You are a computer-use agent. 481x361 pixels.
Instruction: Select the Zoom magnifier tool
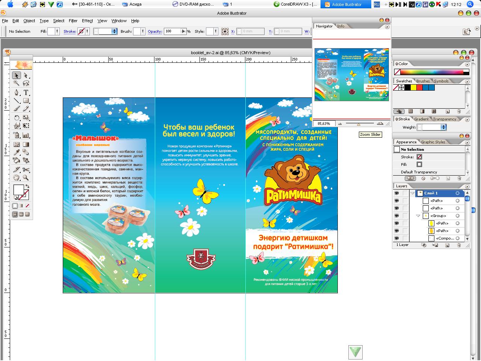coord(26,177)
